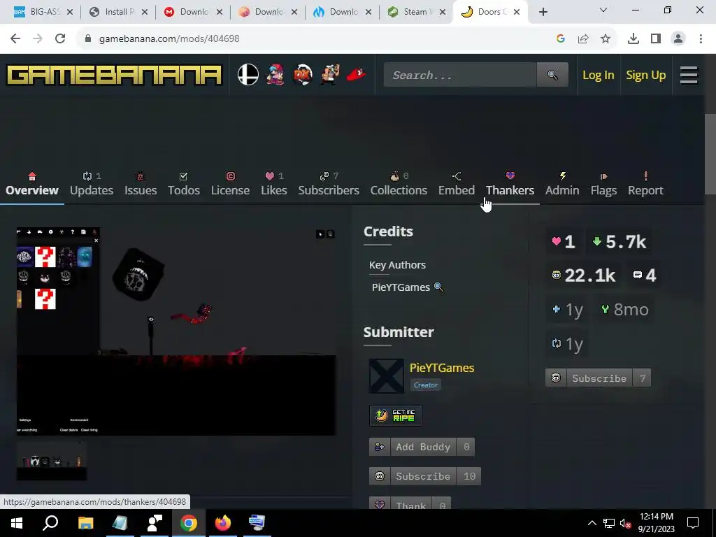Click the address bar URL
This screenshot has width=716, height=537.
pyautogui.click(x=169, y=39)
